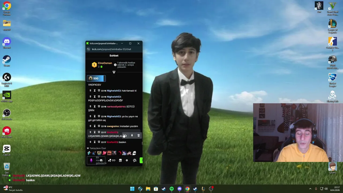Screen dimensions: 343x193
Task: Select the OBS Studio desktop icon
Action: (7, 115)
